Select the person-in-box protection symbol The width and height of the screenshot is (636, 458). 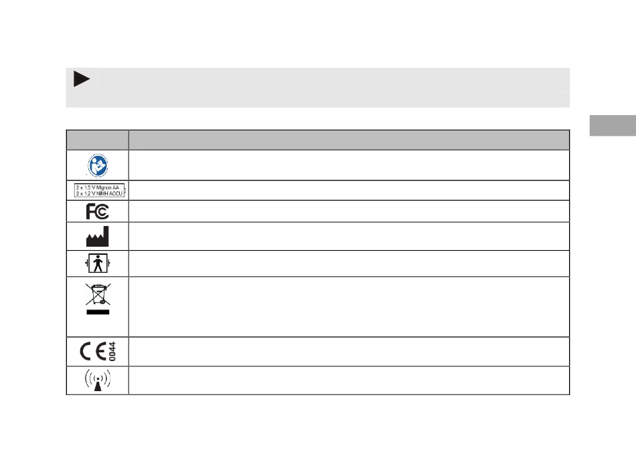97,263
